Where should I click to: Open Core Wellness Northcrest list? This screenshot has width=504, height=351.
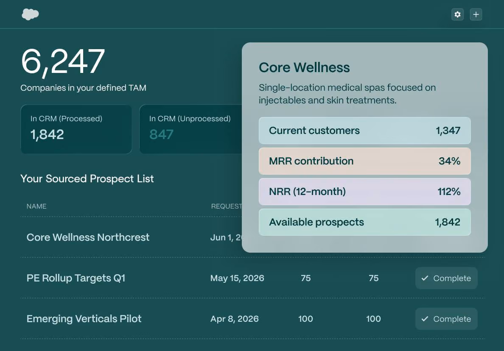click(88, 237)
